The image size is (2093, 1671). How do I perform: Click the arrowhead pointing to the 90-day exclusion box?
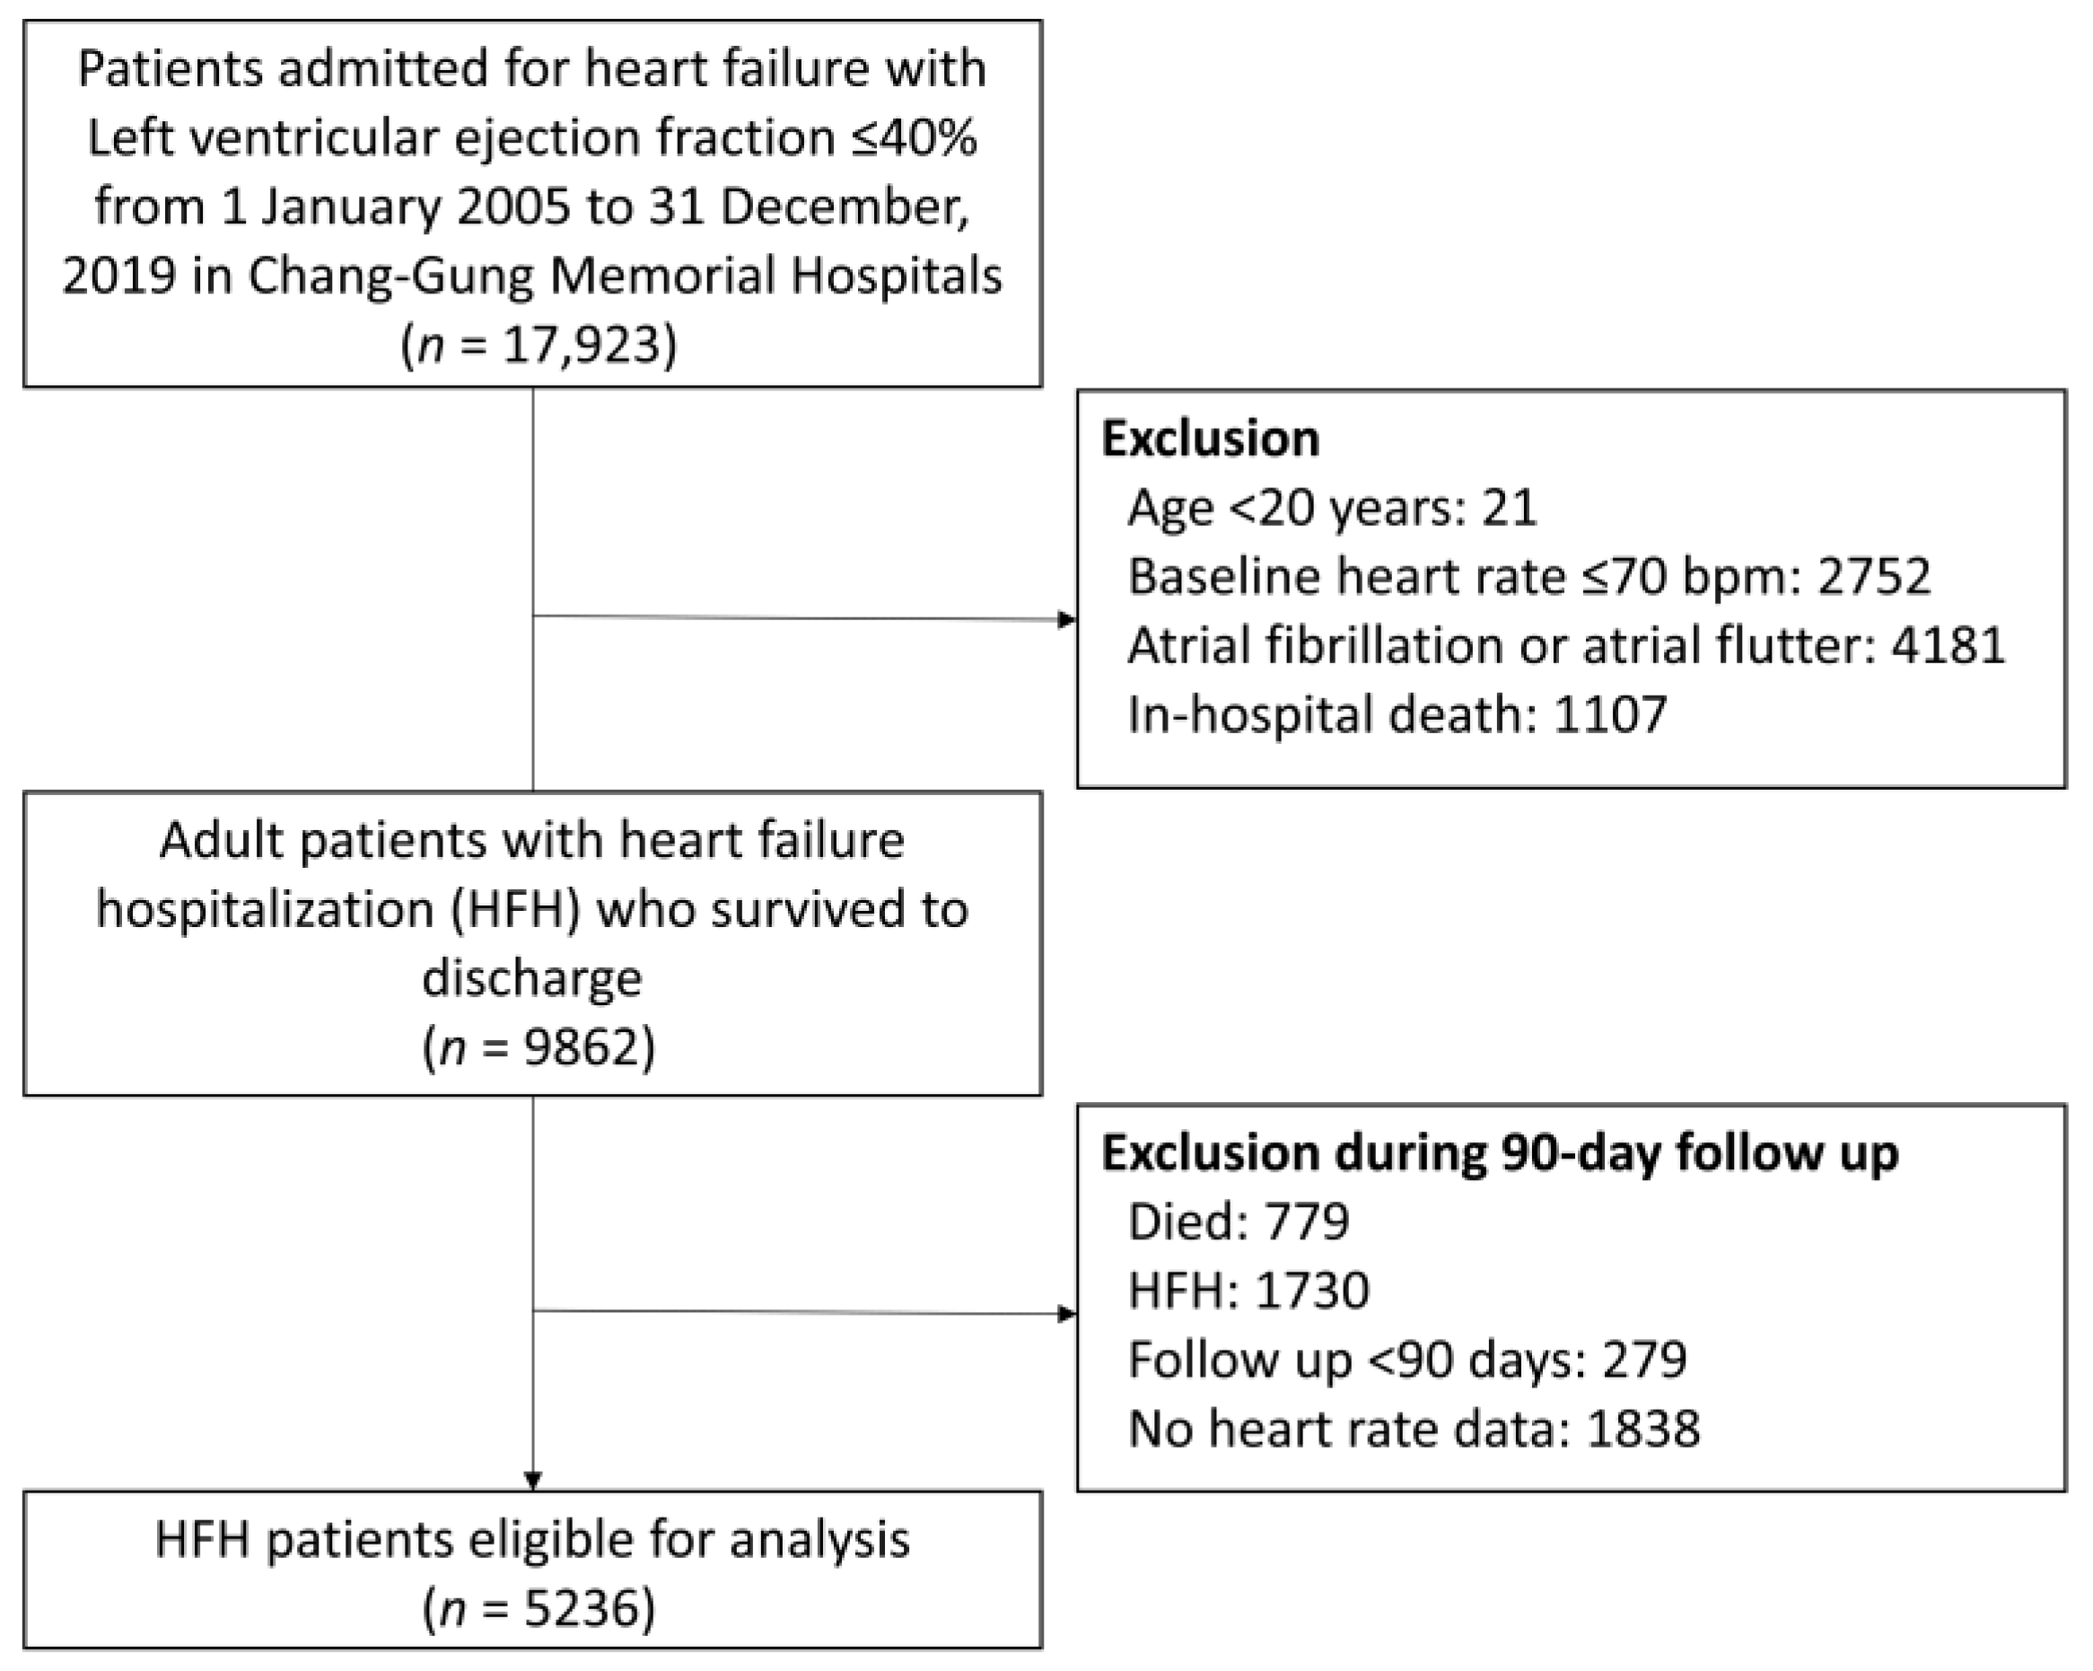[1067, 1315]
